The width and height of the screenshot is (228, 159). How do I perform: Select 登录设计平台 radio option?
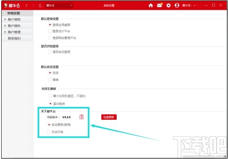(x=50, y=31)
